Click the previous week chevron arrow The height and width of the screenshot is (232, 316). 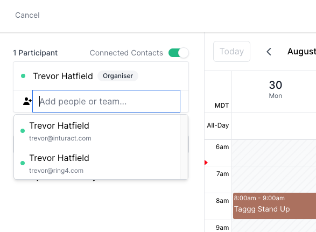pos(269,52)
